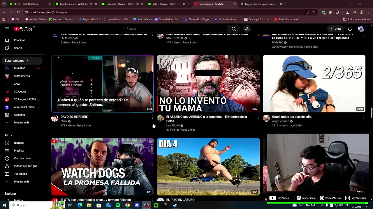Open the YouTube guide hamburger menu
Screen dimensions: 373x209
point(7,29)
